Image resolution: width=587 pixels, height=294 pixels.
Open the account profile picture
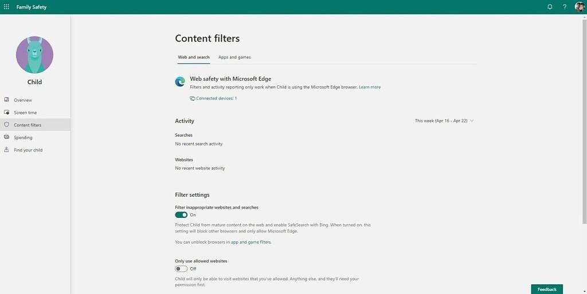(x=579, y=7)
